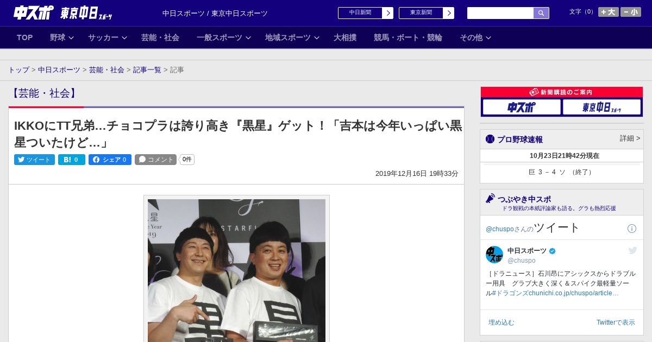Open the 東京新聞 link button

click(x=421, y=13)
